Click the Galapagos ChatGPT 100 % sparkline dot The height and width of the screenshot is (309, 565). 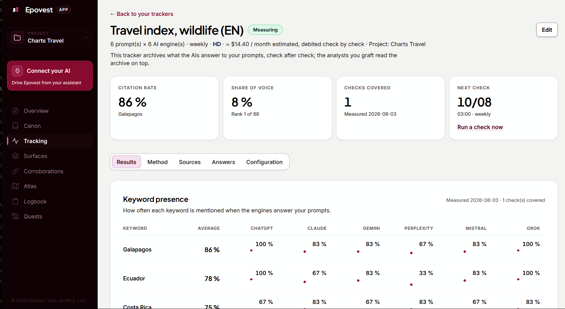[x=251, y=251]
